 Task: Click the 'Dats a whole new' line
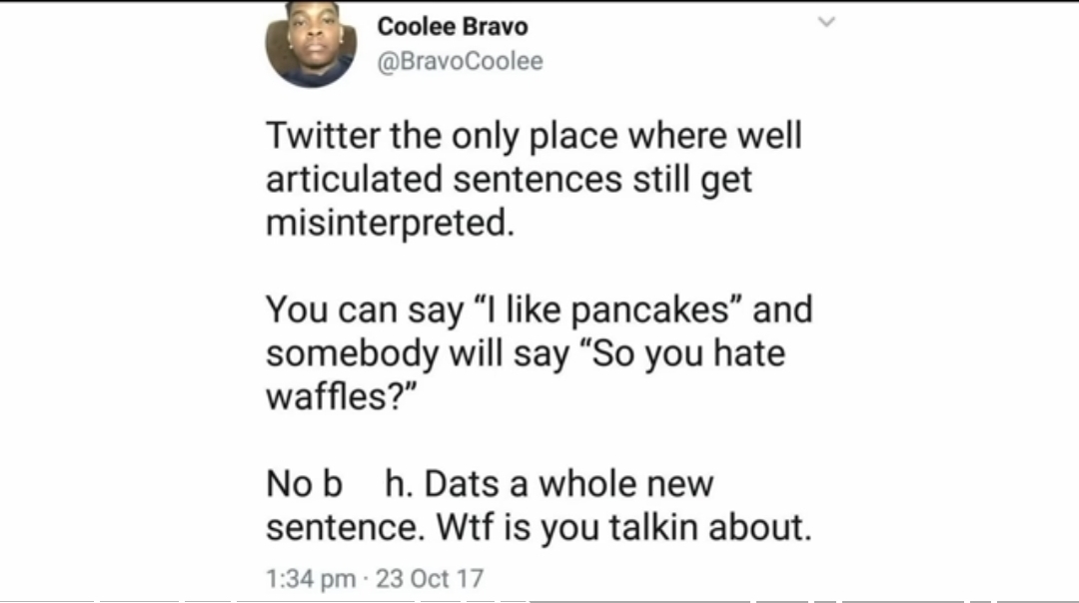point(568,484)
